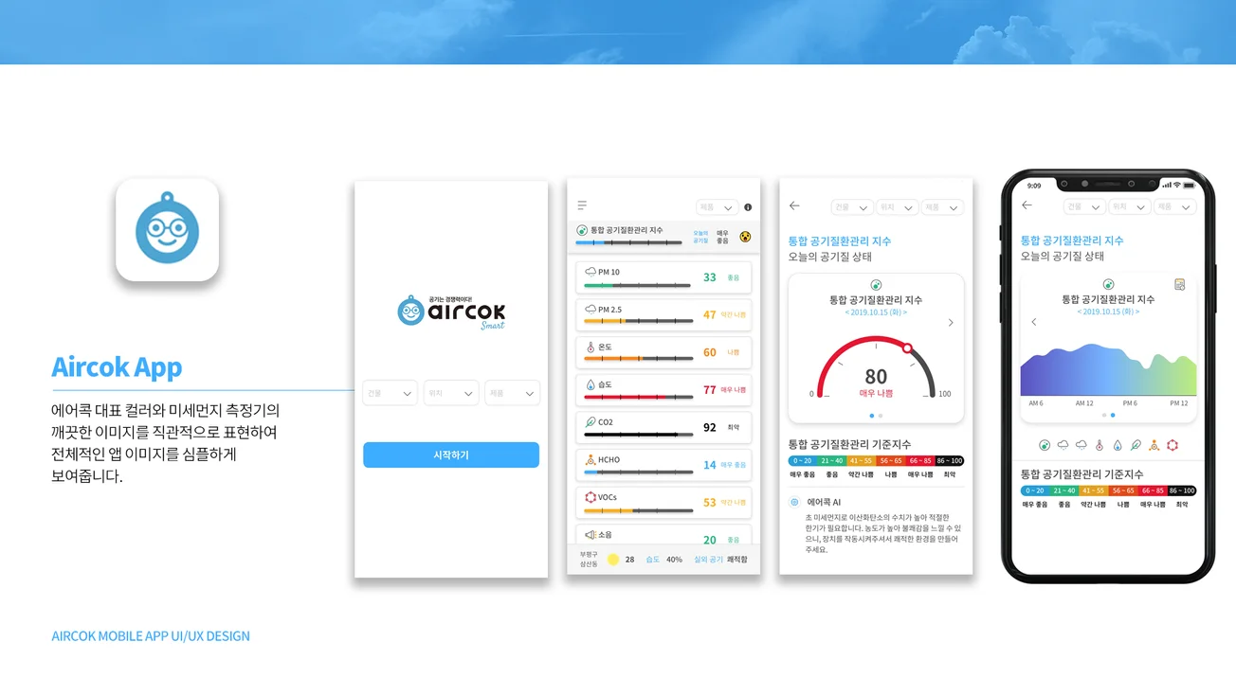Tap the yellow face emoji status icon
Viewport: 1236px width, 695px height.
coord(745,237)
